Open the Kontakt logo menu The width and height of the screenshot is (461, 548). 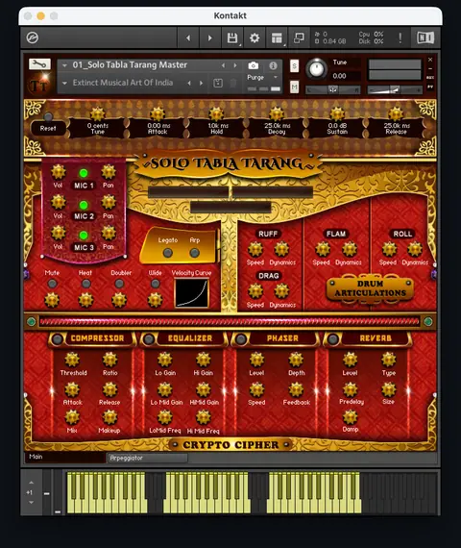tap(33, 37)
